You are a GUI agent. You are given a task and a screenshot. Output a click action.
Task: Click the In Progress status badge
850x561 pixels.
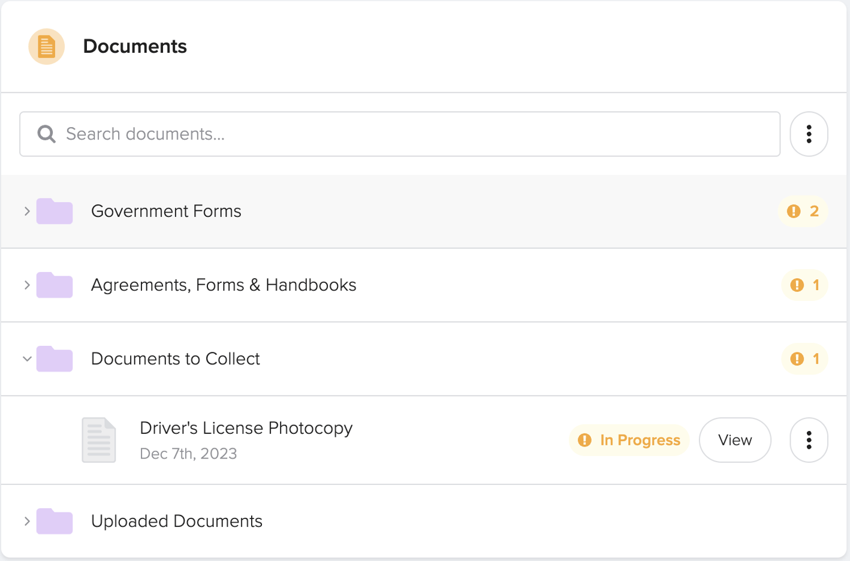628,439
